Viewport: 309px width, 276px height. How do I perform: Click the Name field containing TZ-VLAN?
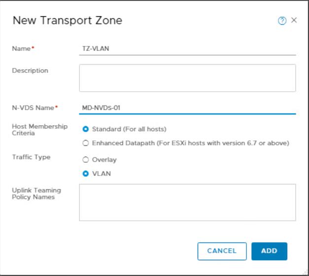pyautogui.click(x=187, y=48)
